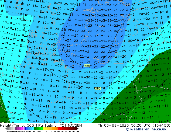
Task: Click the NAVGEM model label
Action: tap(75, 126)
